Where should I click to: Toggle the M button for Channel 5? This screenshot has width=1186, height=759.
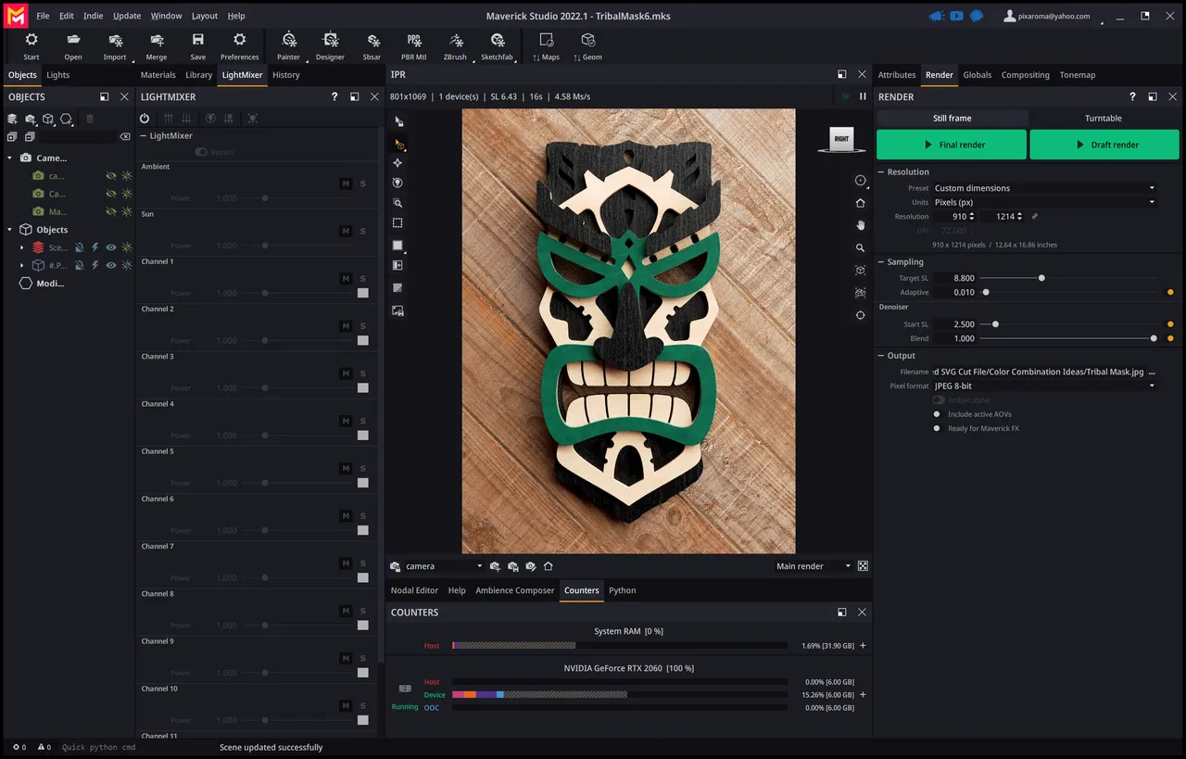346,468
